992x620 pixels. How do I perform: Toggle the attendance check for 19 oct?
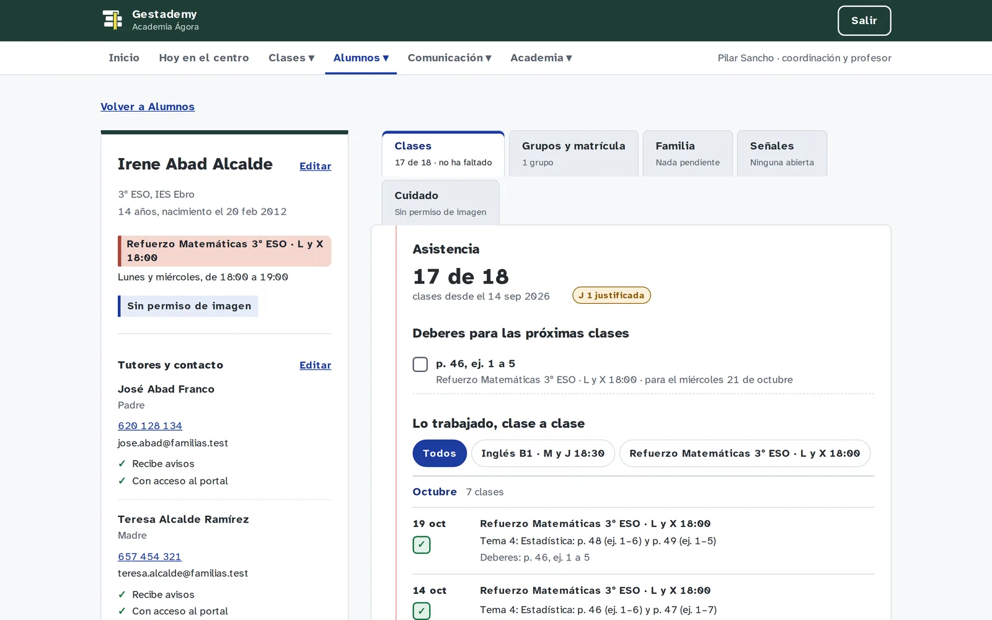[x=422, y=545]
